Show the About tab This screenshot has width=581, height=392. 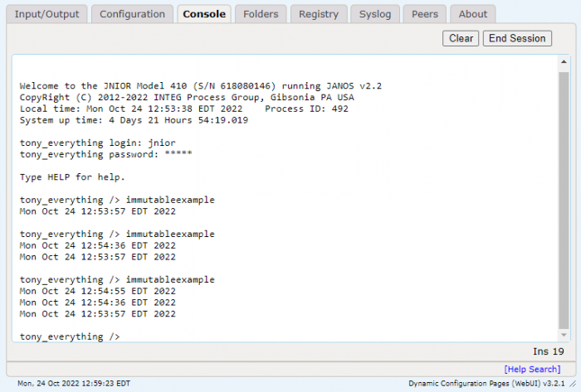[x=473, y=14]
